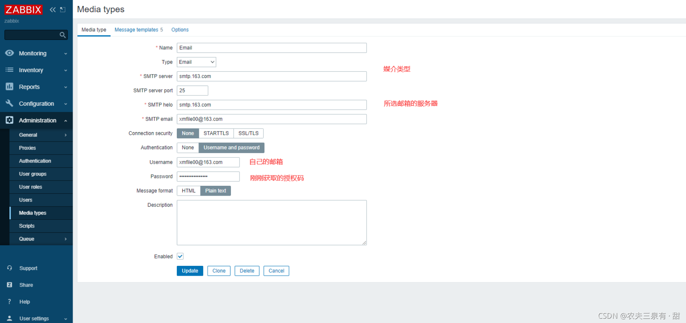Click the SMTP server field

(x=272, y=76)
